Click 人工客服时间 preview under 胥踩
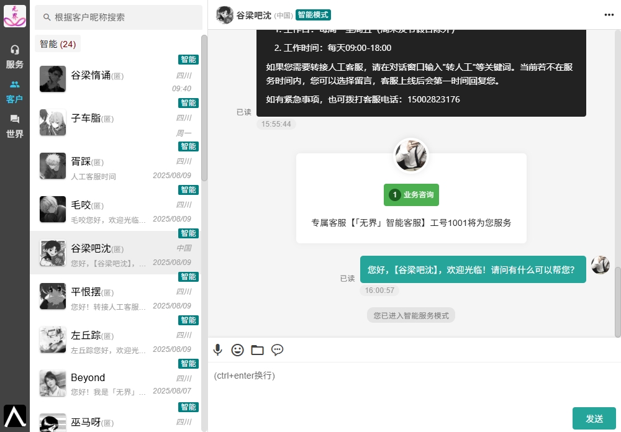Viewport: 621px width, 432px height. [94, 177]
